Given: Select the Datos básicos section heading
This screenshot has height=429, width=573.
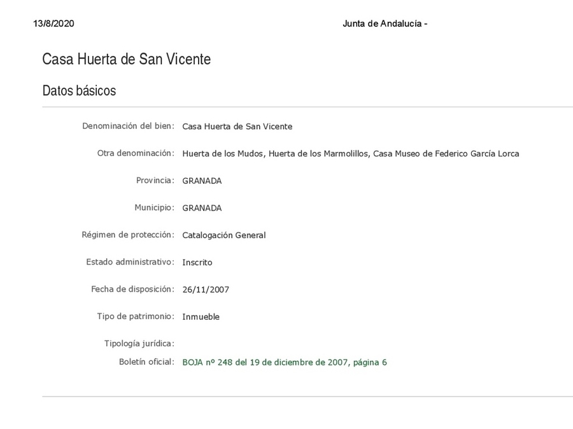Looking at the screenshot, I should [x=79, y=91].
